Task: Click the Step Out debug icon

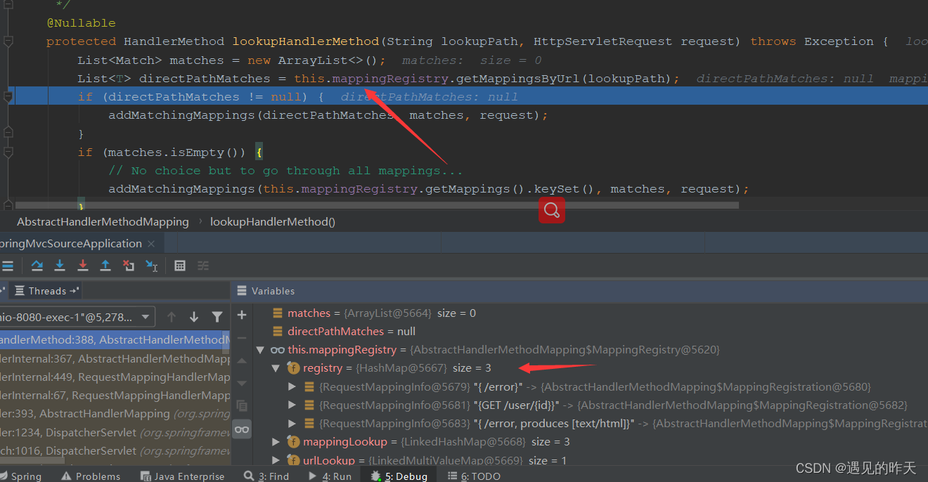Action: (x=105, y=266)
